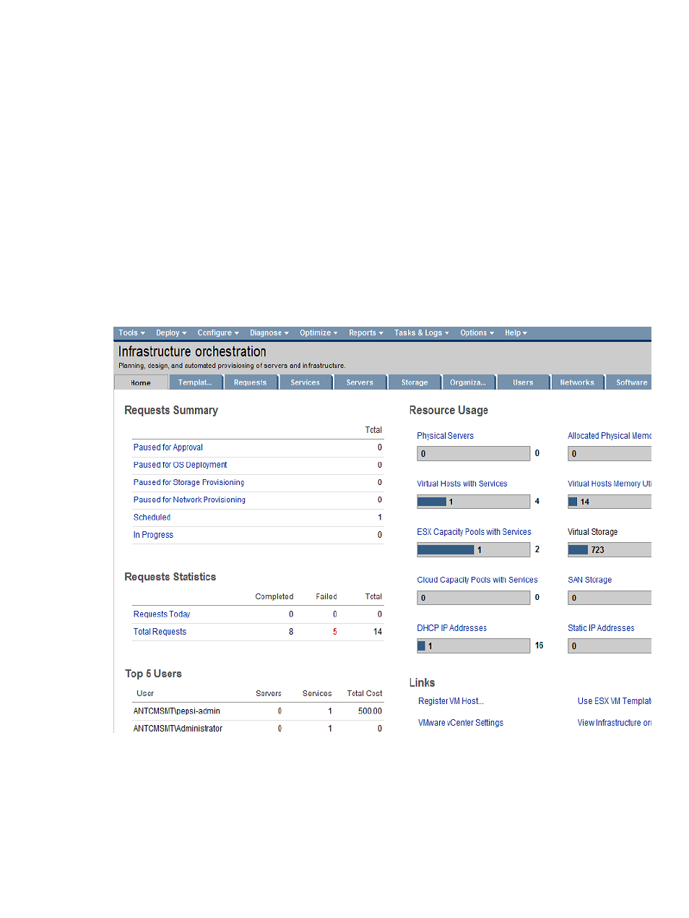Click the failed requests count 5
This screenshot has width=689, height=918.
[335, 632]
